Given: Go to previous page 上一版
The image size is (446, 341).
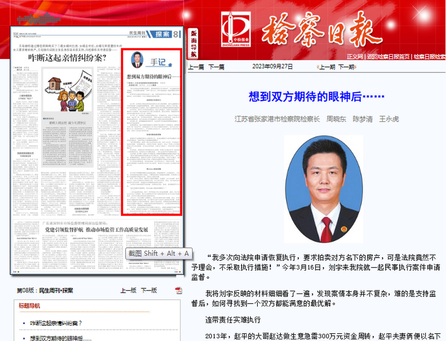Looking at the screenshot, I should (x=128, y=291).
